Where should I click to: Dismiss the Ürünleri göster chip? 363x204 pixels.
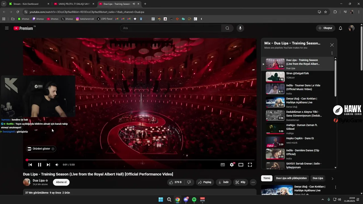[53, 149]
